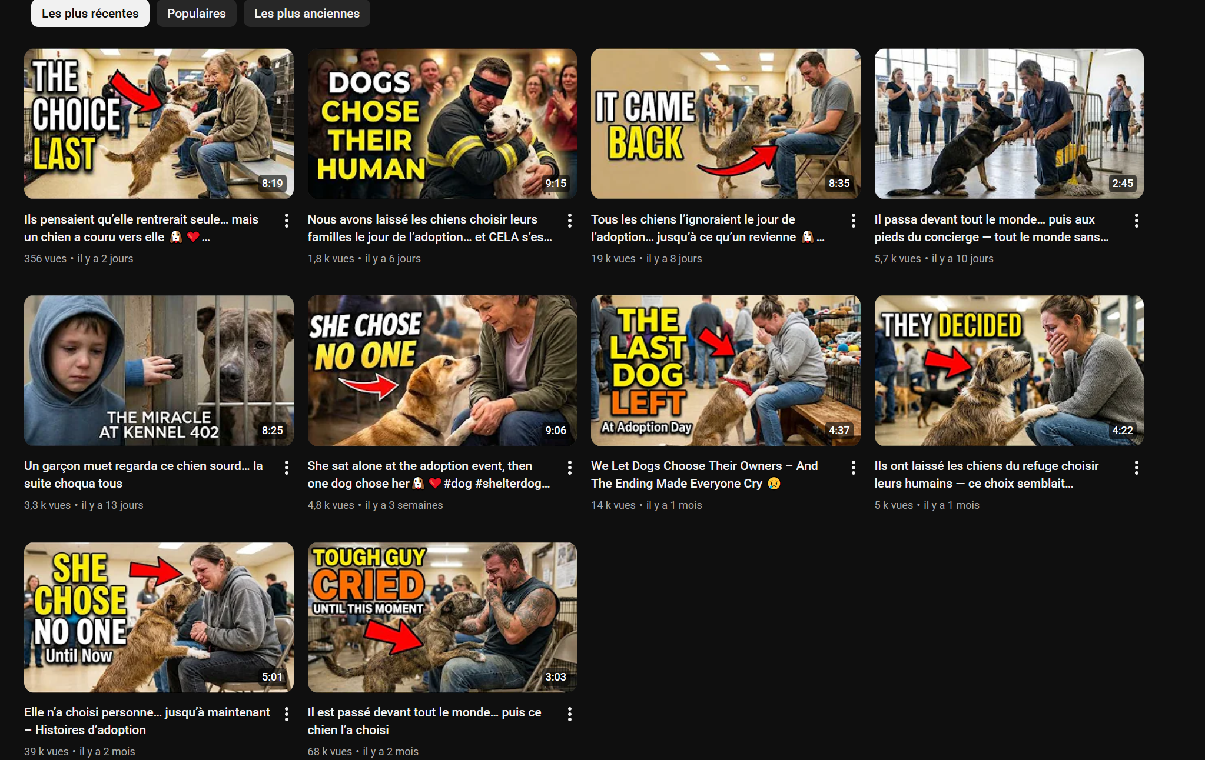Open three-dot menu for 'Dogs Chose Their Human' video
Screen dimensions: 1205x760
(x=569, y=221)
